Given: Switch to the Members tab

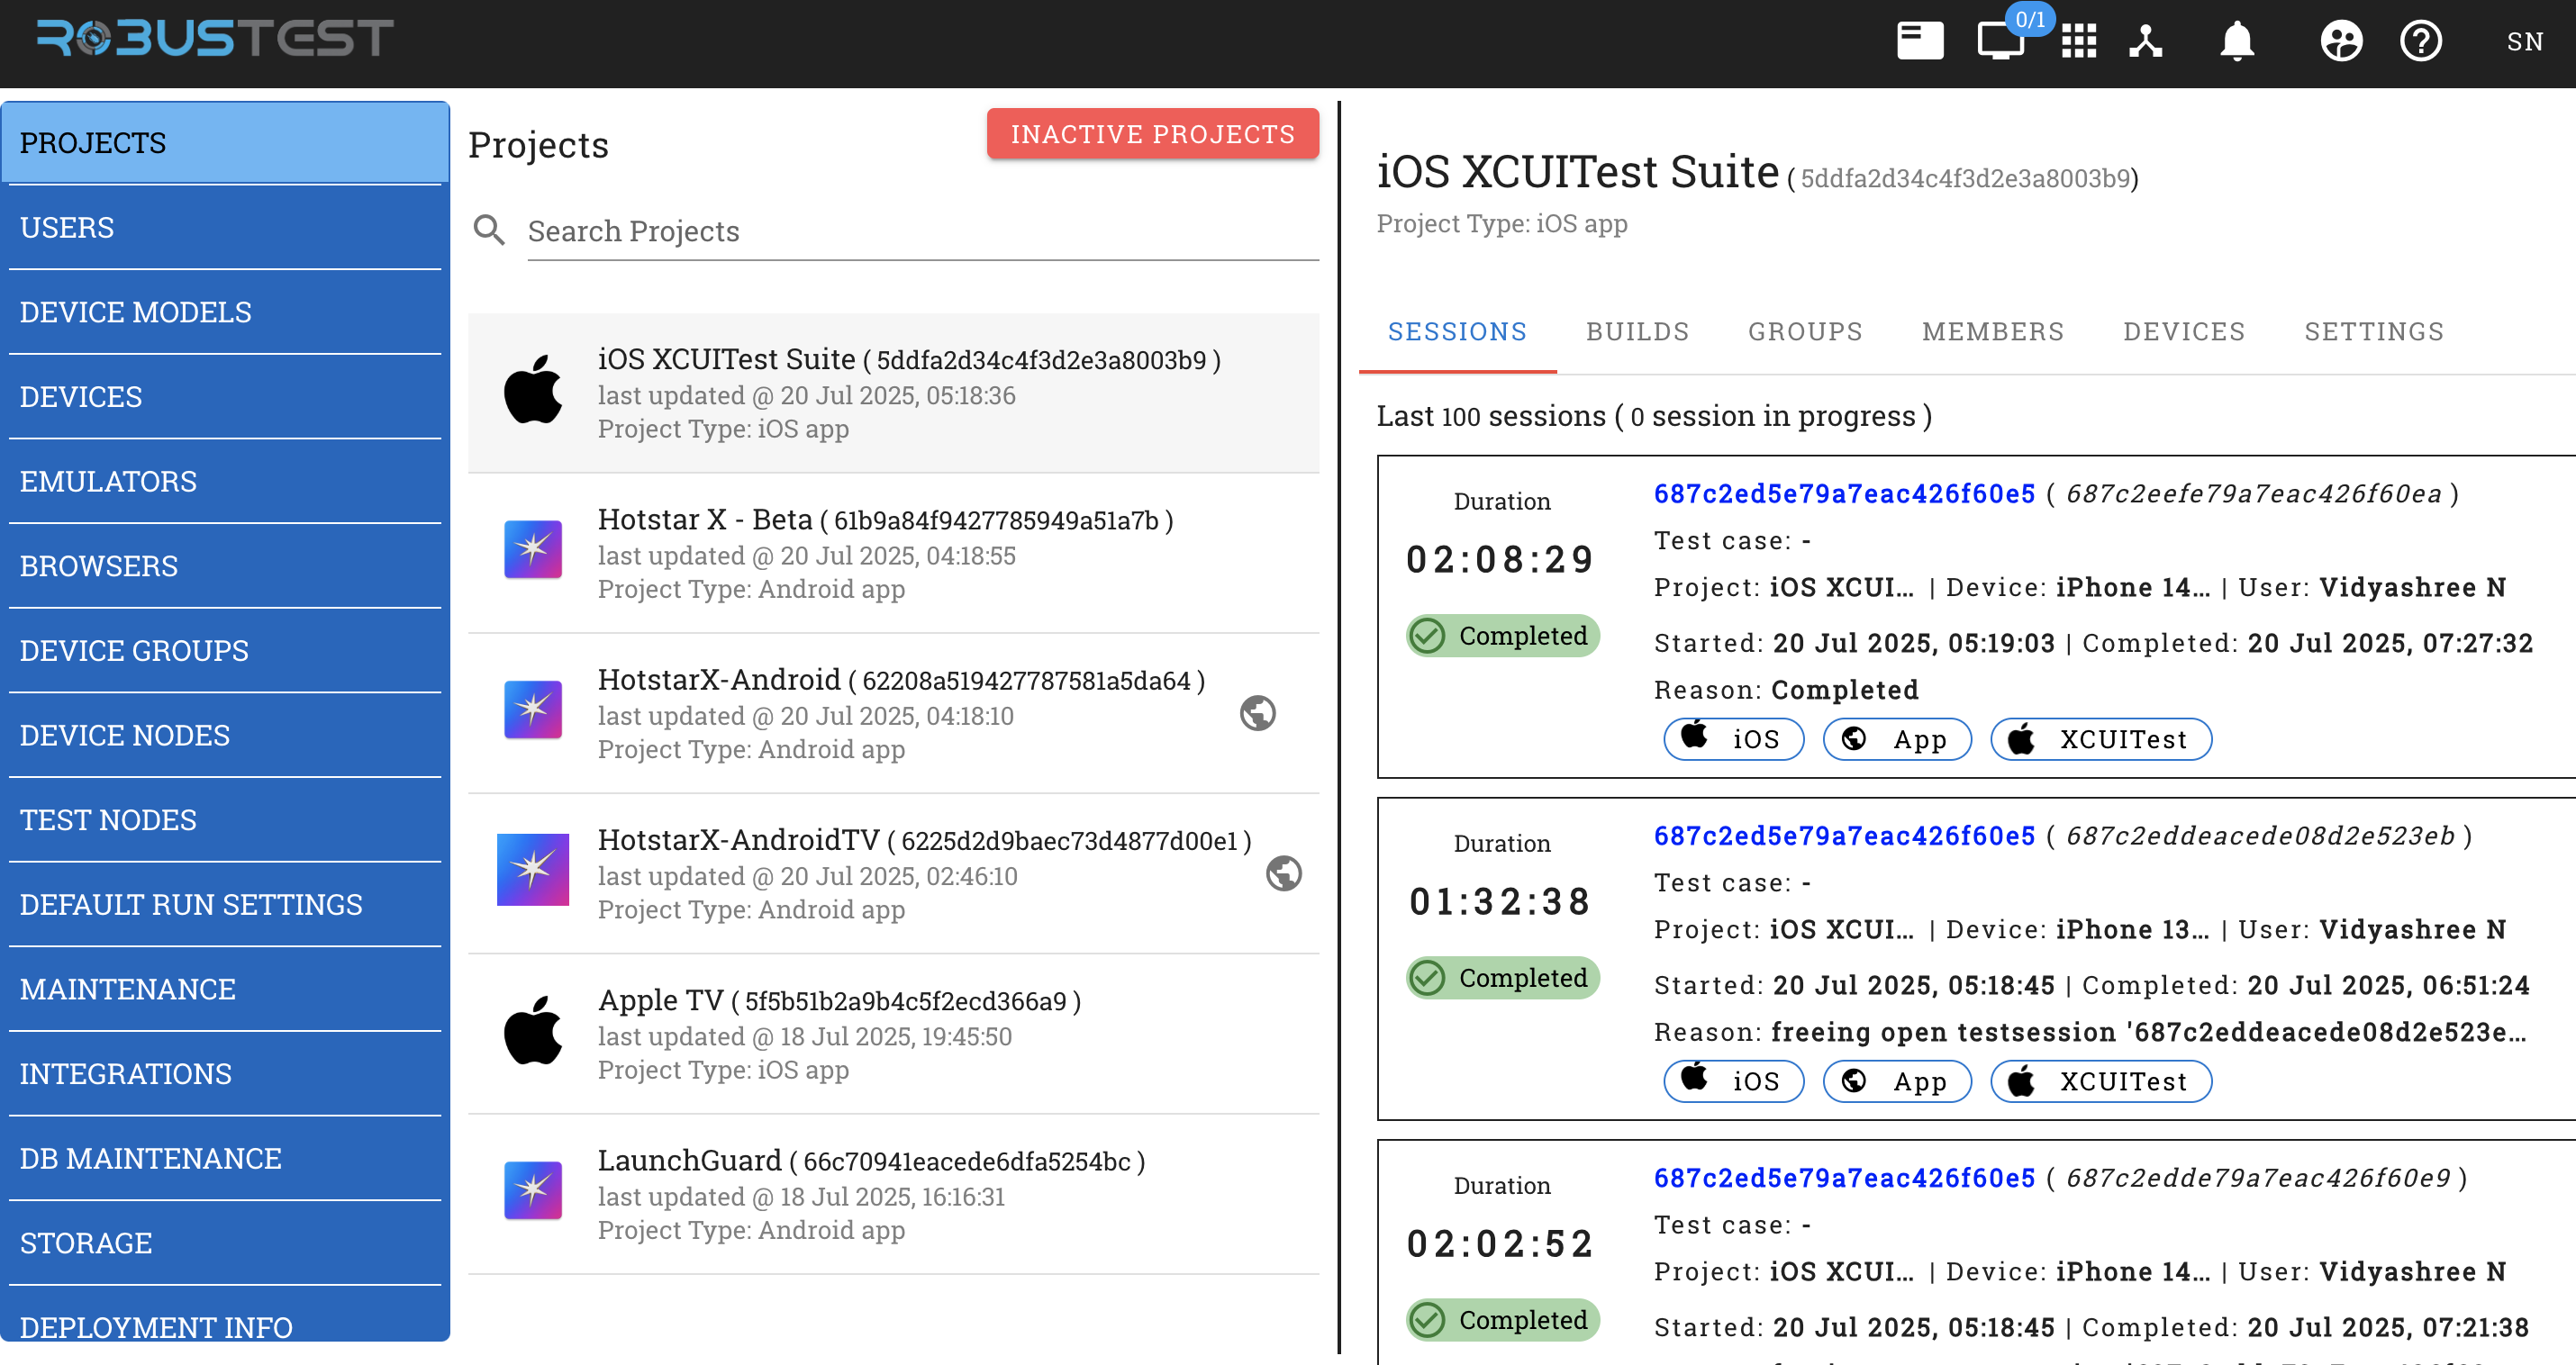Looking at the screenshot, I should click(1993, 332).
